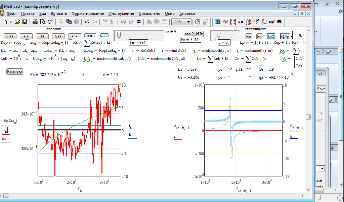Click the огрНЧ low-frequency limit slider
This screenshot has width=344, height=202.
coord(119,34)
